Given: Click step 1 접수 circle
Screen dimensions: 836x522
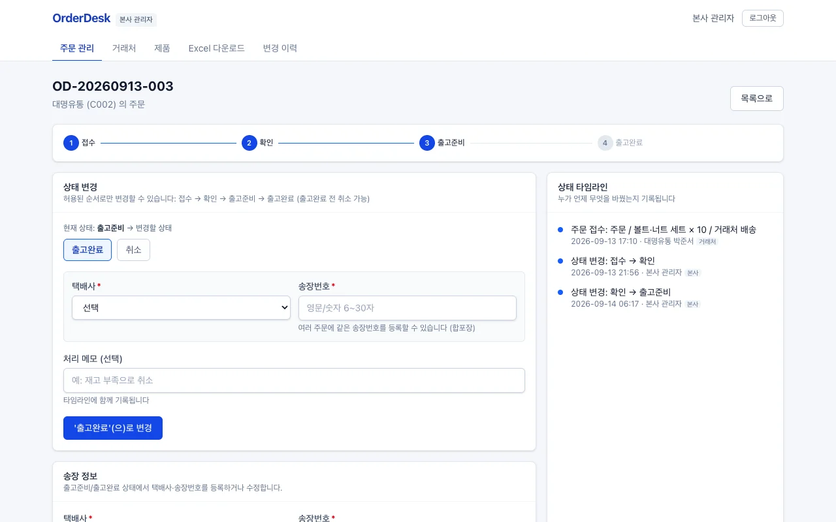Looking at the screenshot, I should [x=71, y=143].
